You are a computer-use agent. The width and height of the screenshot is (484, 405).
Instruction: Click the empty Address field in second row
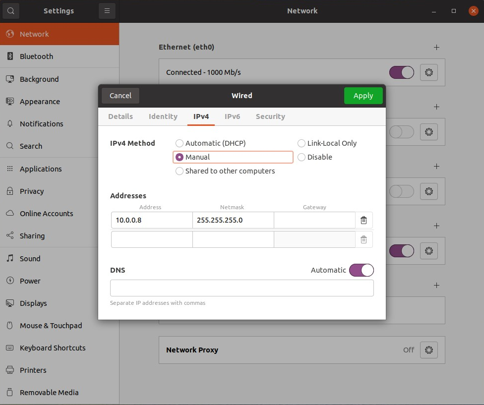click(152, 239)
